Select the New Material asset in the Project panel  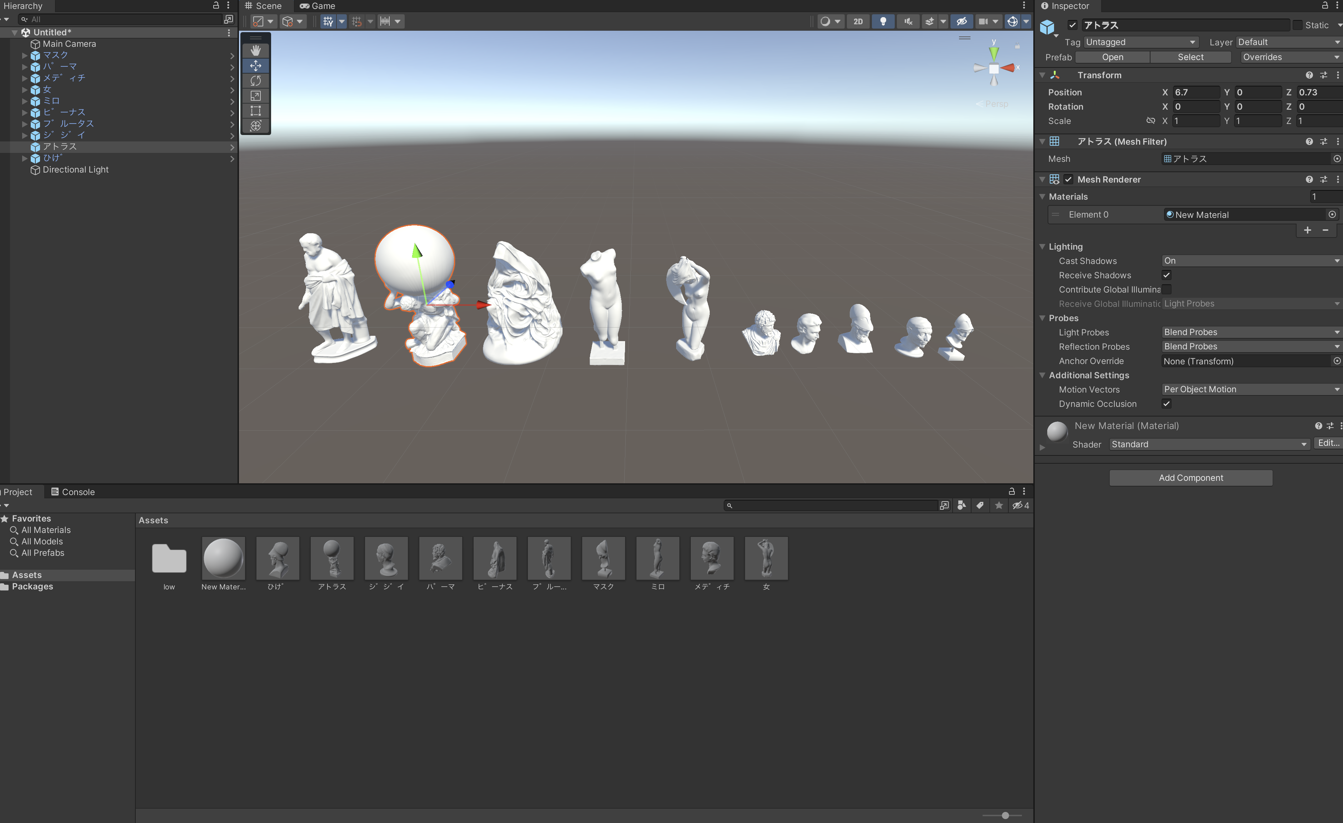point(224,559)
